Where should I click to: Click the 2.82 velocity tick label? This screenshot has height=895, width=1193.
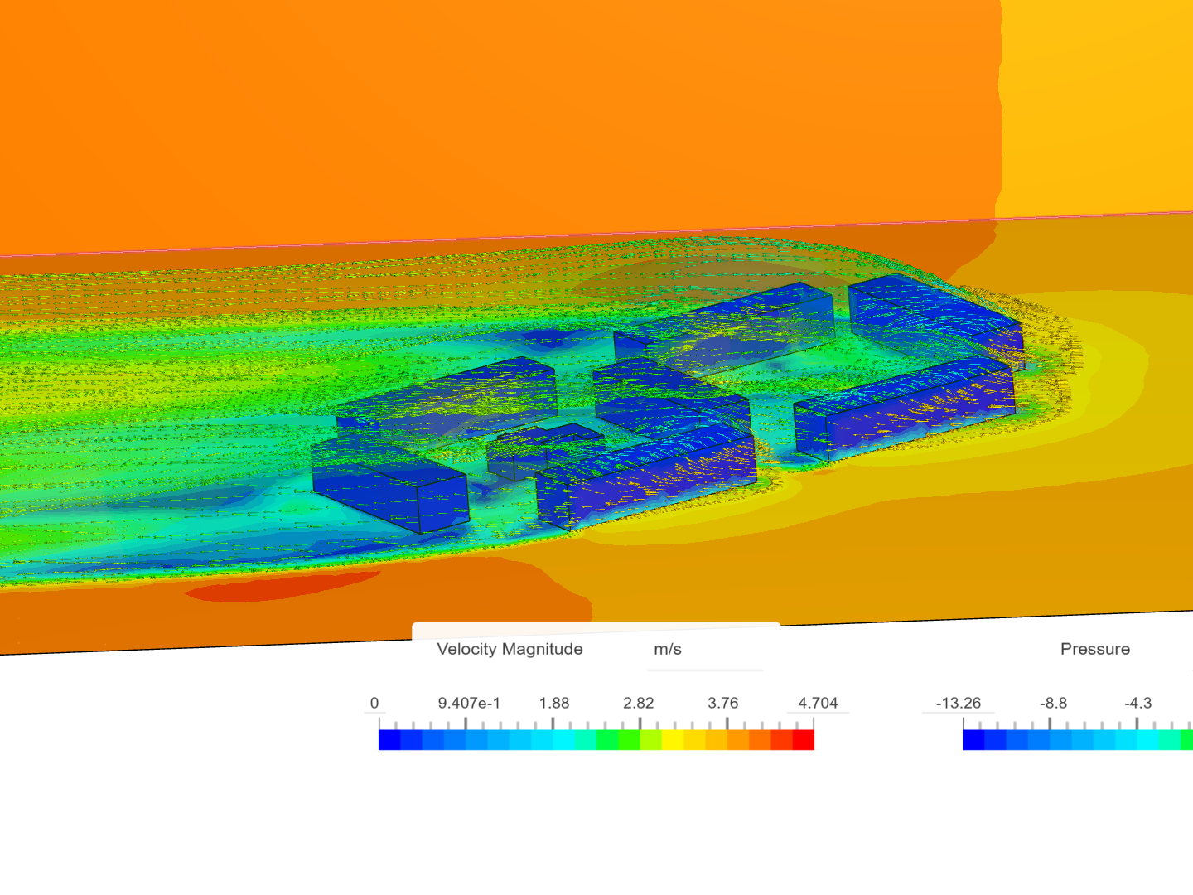point(639,703)
